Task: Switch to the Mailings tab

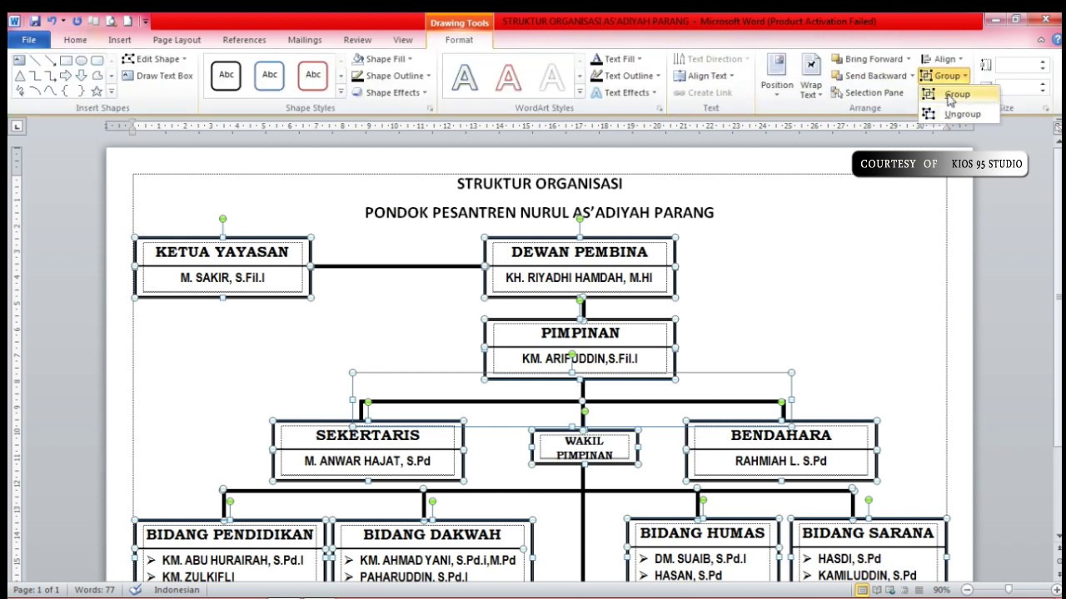Action: click(305, 40)
